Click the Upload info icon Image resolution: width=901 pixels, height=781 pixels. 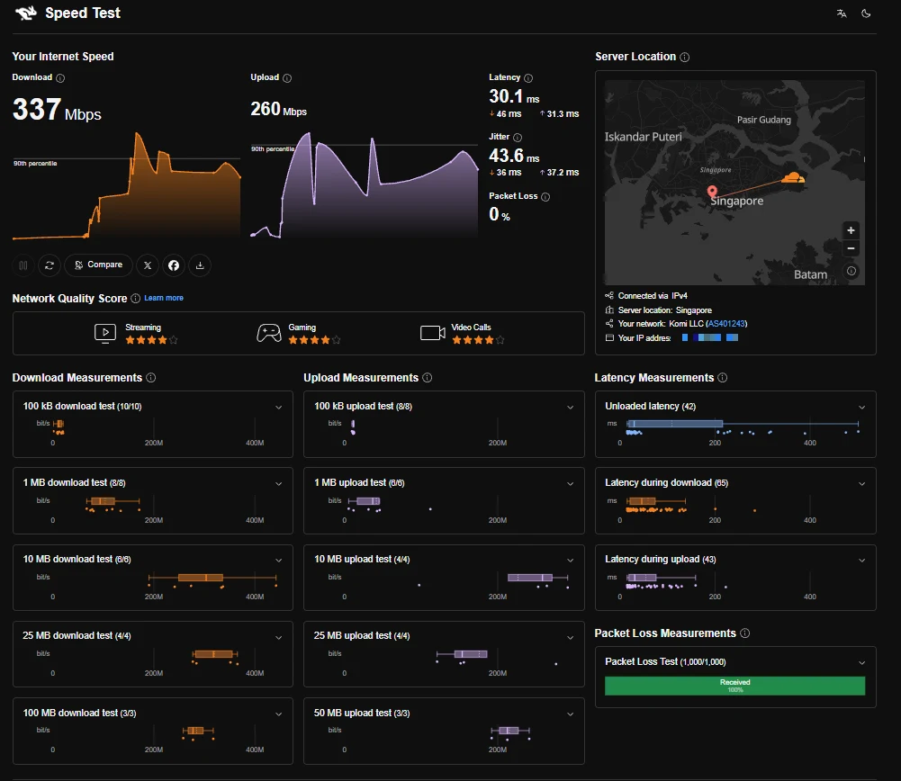coord(287,78)
